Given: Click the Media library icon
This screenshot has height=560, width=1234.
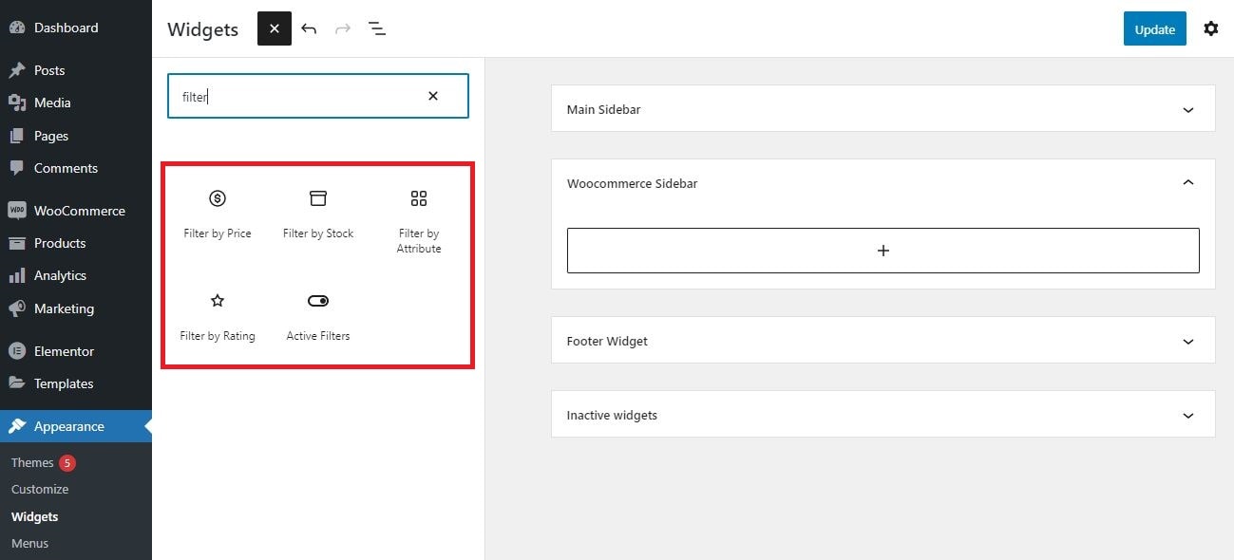Looking at the screenshot, I should (17, 103).
